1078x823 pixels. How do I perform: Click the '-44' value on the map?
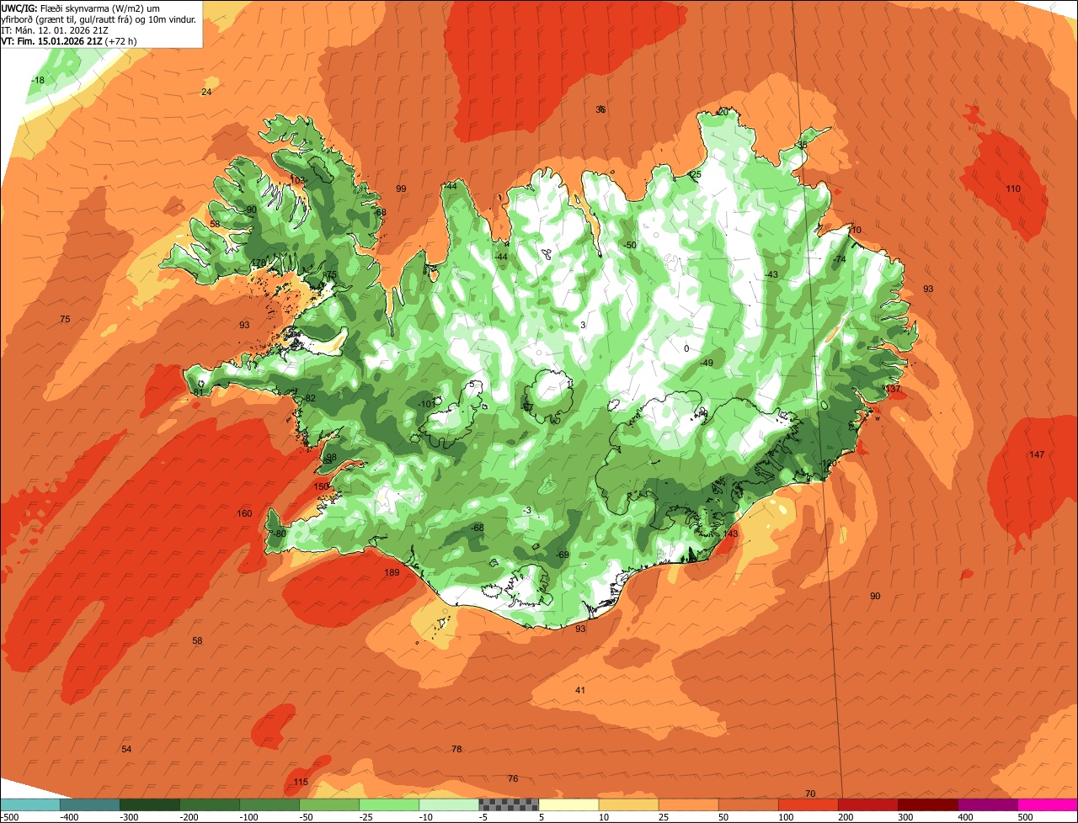coord(501,258)
